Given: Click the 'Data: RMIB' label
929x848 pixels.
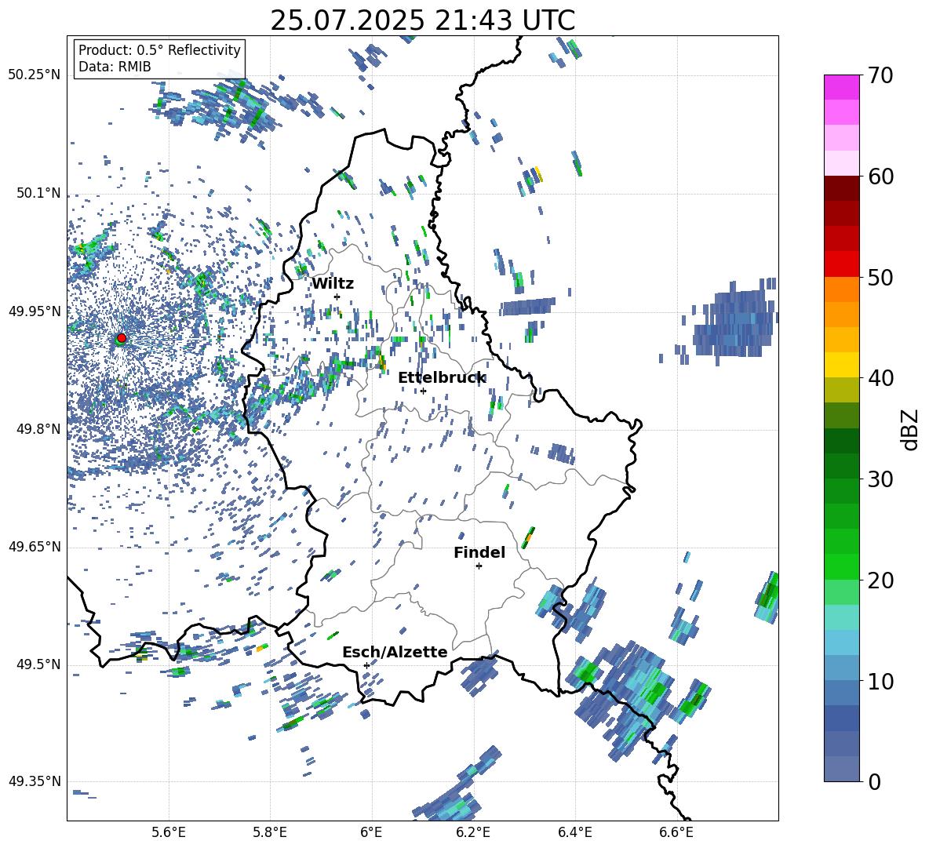Looking at the screenshot, I should coord(115,67).
